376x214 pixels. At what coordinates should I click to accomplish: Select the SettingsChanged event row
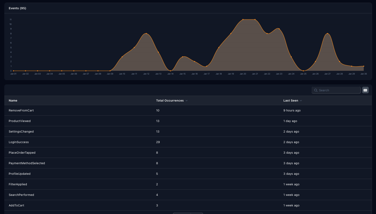(21, 132)
